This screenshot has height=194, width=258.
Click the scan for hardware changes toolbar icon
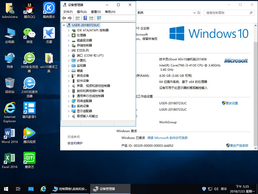tap(99, 18)
